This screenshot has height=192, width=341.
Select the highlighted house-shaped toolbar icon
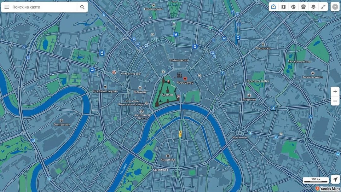[274, 7]
